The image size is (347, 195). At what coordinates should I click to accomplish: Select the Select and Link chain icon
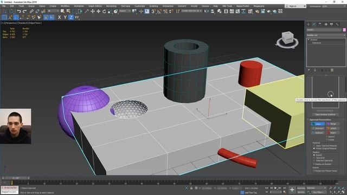point(31,11)
